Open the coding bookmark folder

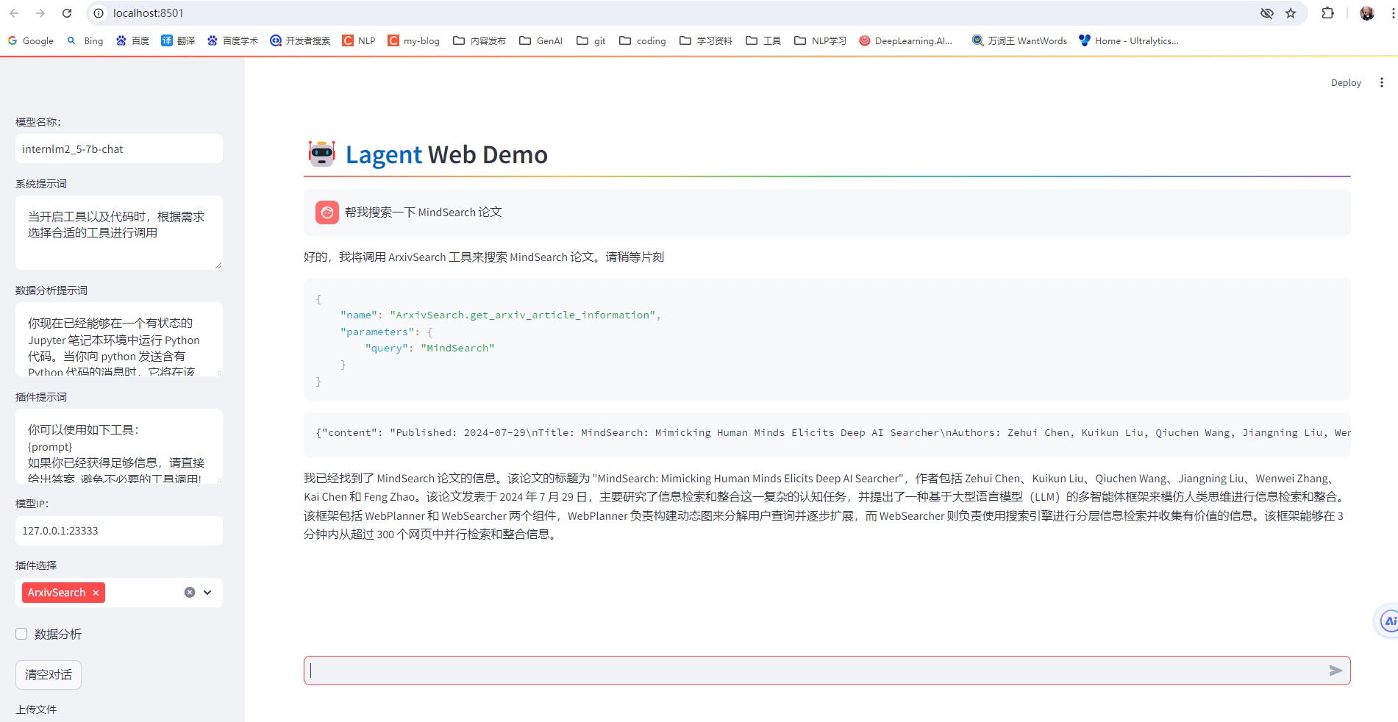point(643,41)
